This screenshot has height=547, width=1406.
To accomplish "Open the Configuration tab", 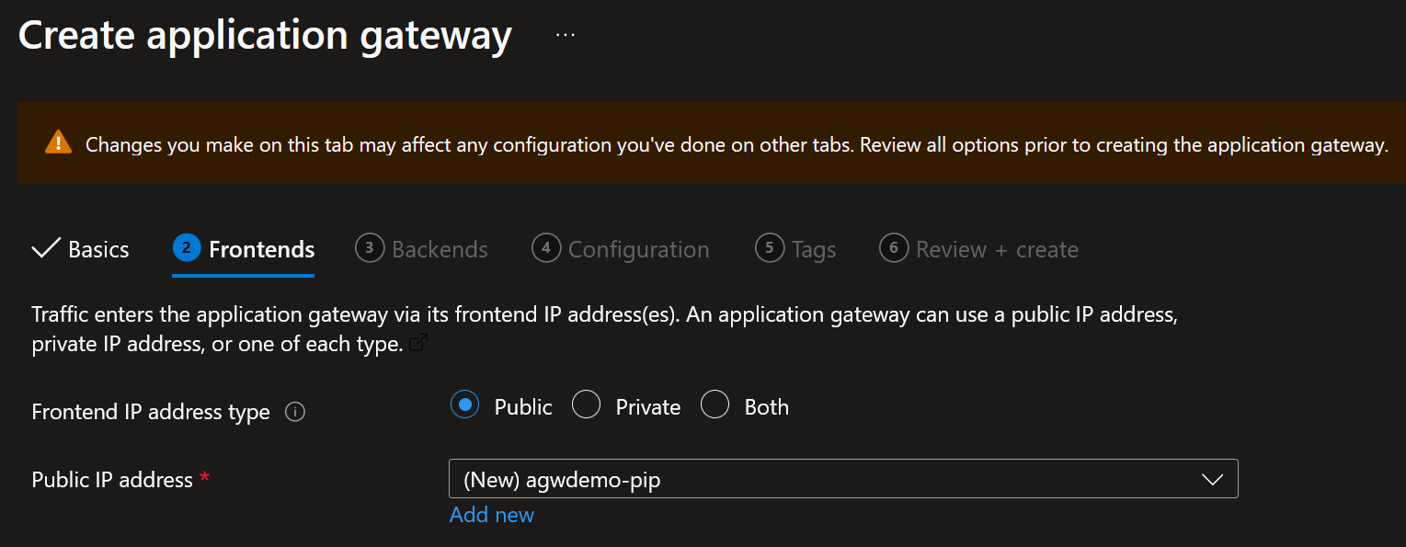I will [x=638, y=249].
